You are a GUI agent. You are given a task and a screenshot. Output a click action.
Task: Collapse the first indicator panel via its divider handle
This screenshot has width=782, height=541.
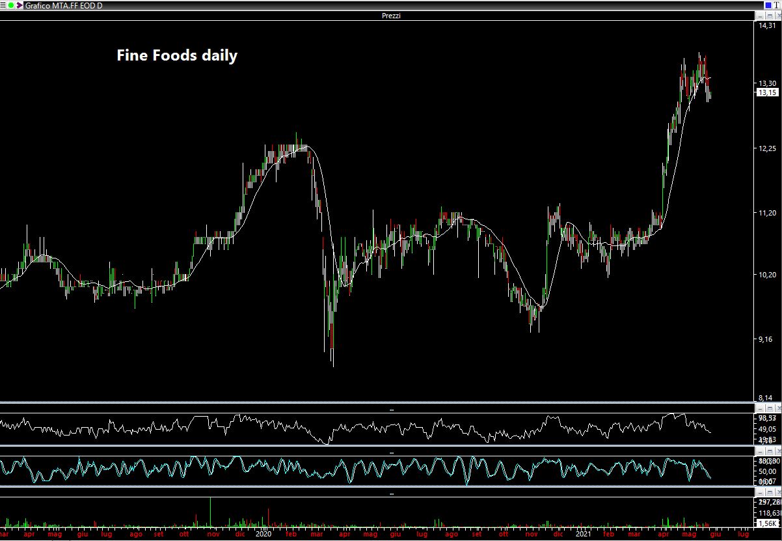[x=391, y=410]
